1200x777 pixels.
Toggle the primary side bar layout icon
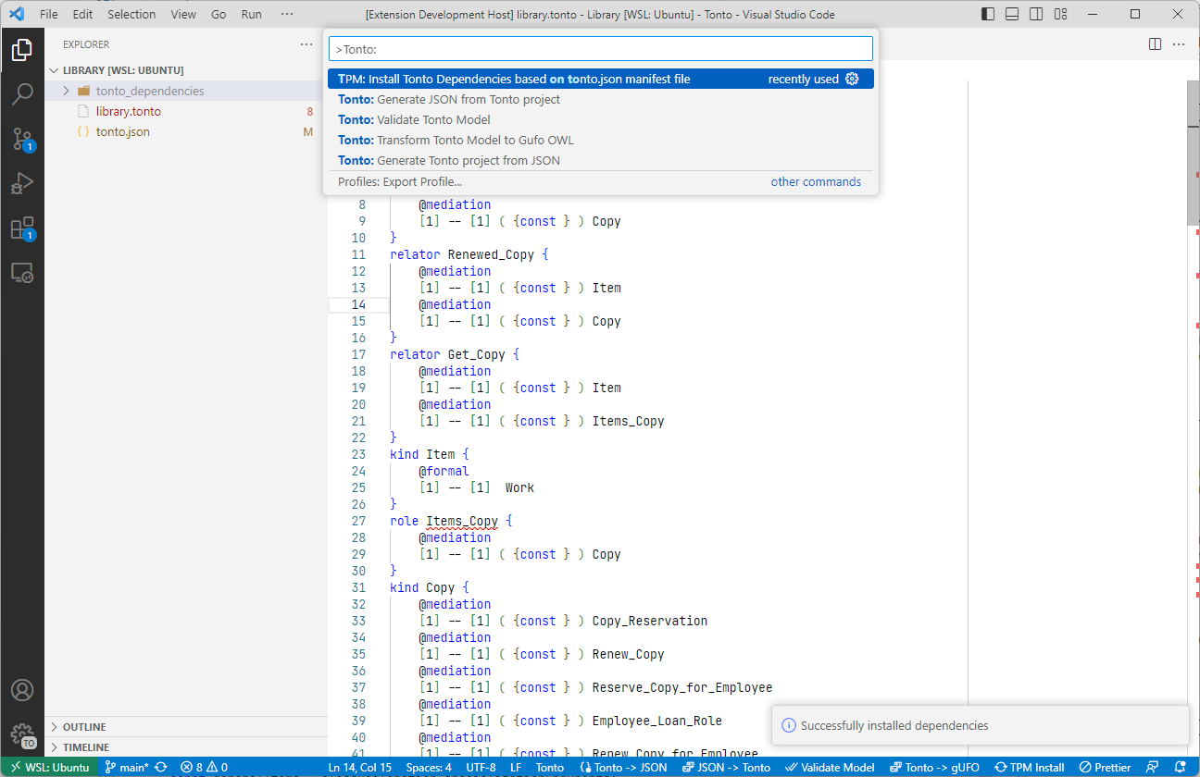(x=989, y=14)
